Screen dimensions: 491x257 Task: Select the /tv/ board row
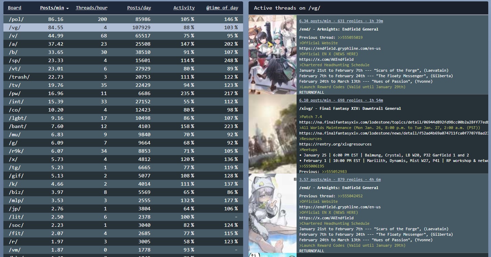point(123,85)
